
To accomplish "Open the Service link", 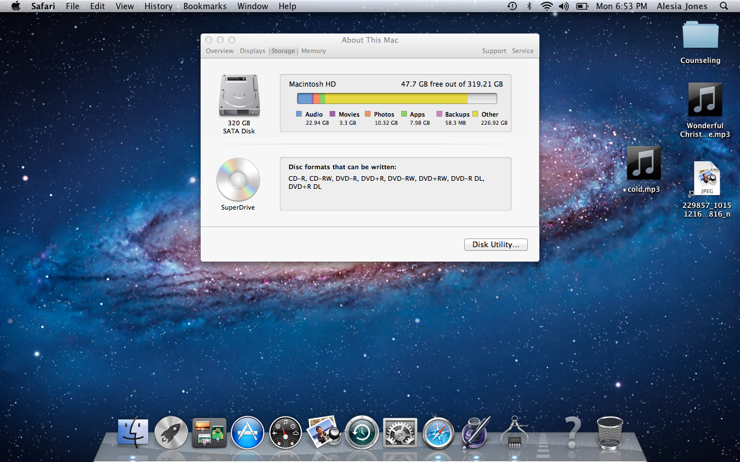I will click(x=523, y=51).
